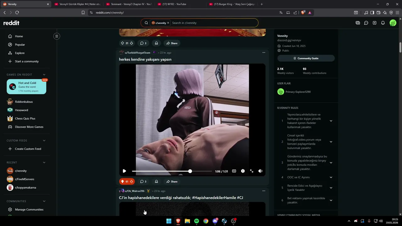Click Create Custom Feed
402x226 pixels.
pos(28,149)
